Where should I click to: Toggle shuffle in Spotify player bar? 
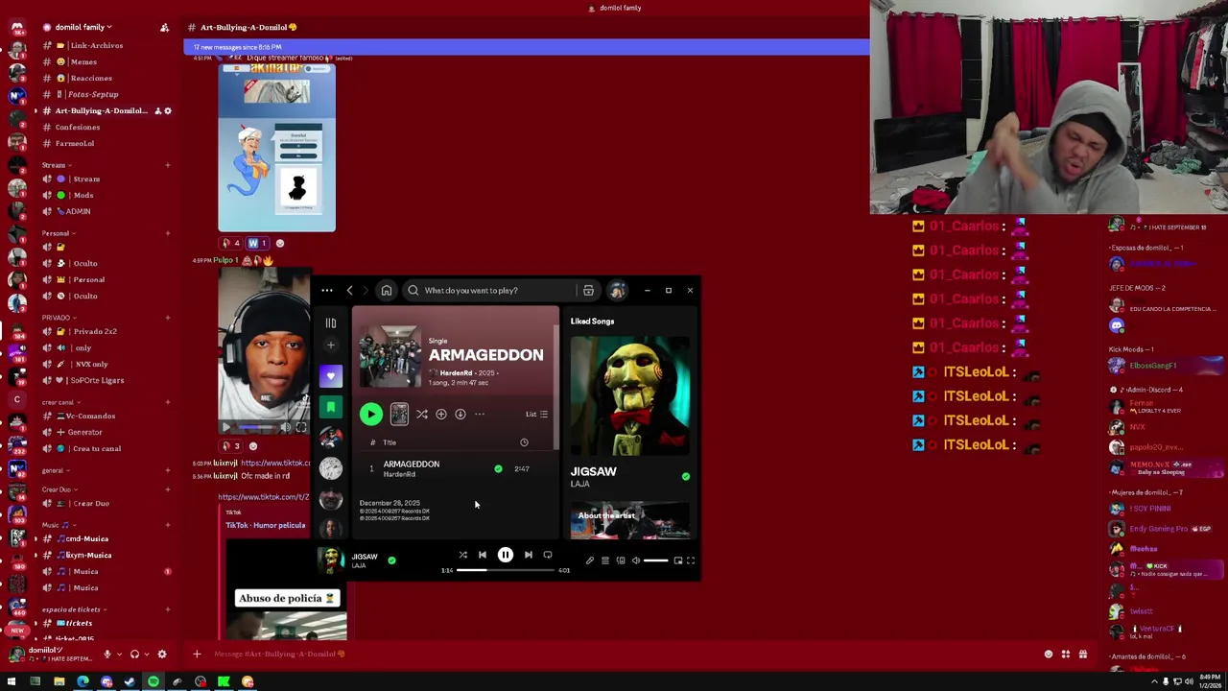pos(462,555)
